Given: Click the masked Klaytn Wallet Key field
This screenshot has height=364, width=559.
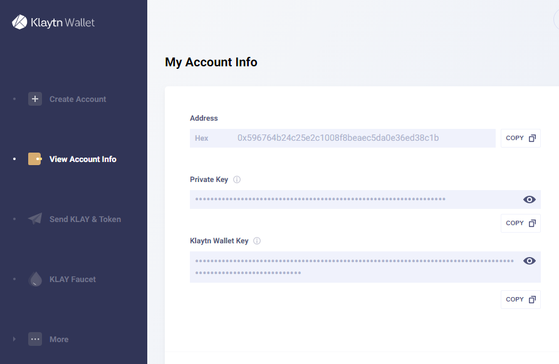Looking at the screenshot, I should (365, 267).
